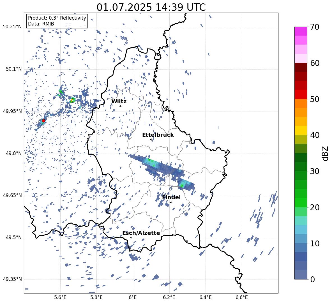Click the Esch/Alzette station cross marker

[x=131, y=238]
